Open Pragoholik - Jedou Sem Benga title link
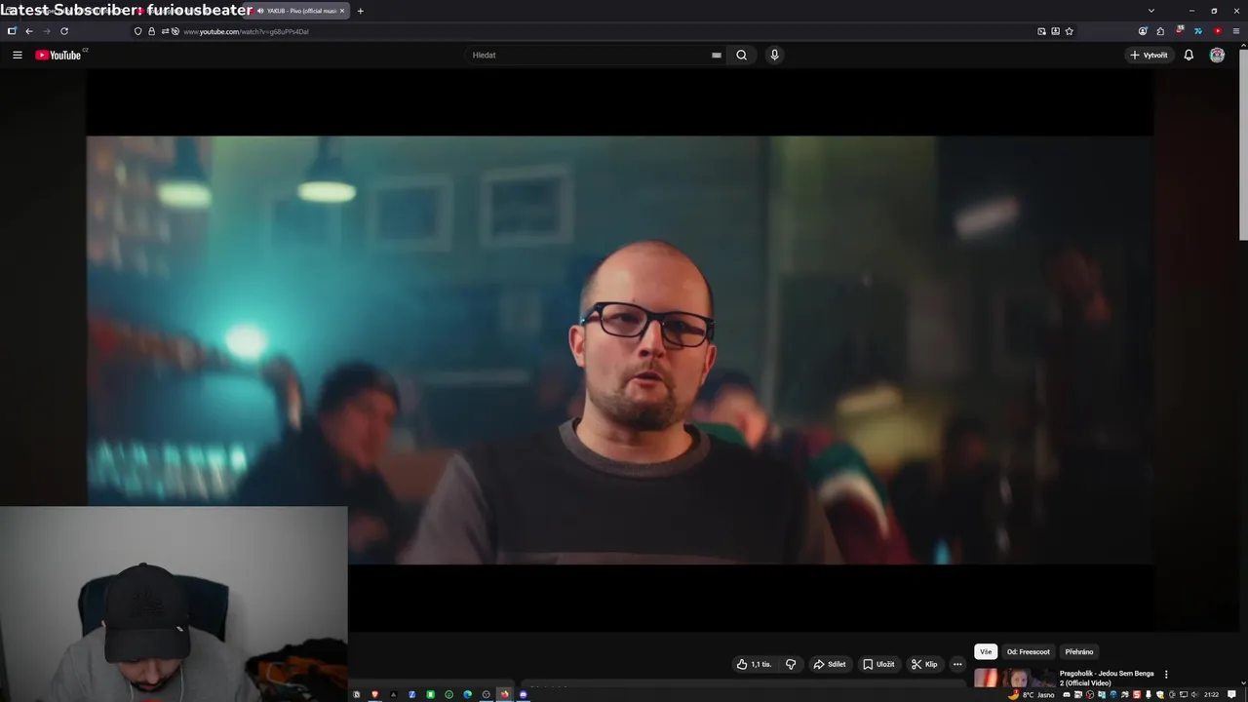Screen dimensions: 1248x702 tap(1107, 678)
